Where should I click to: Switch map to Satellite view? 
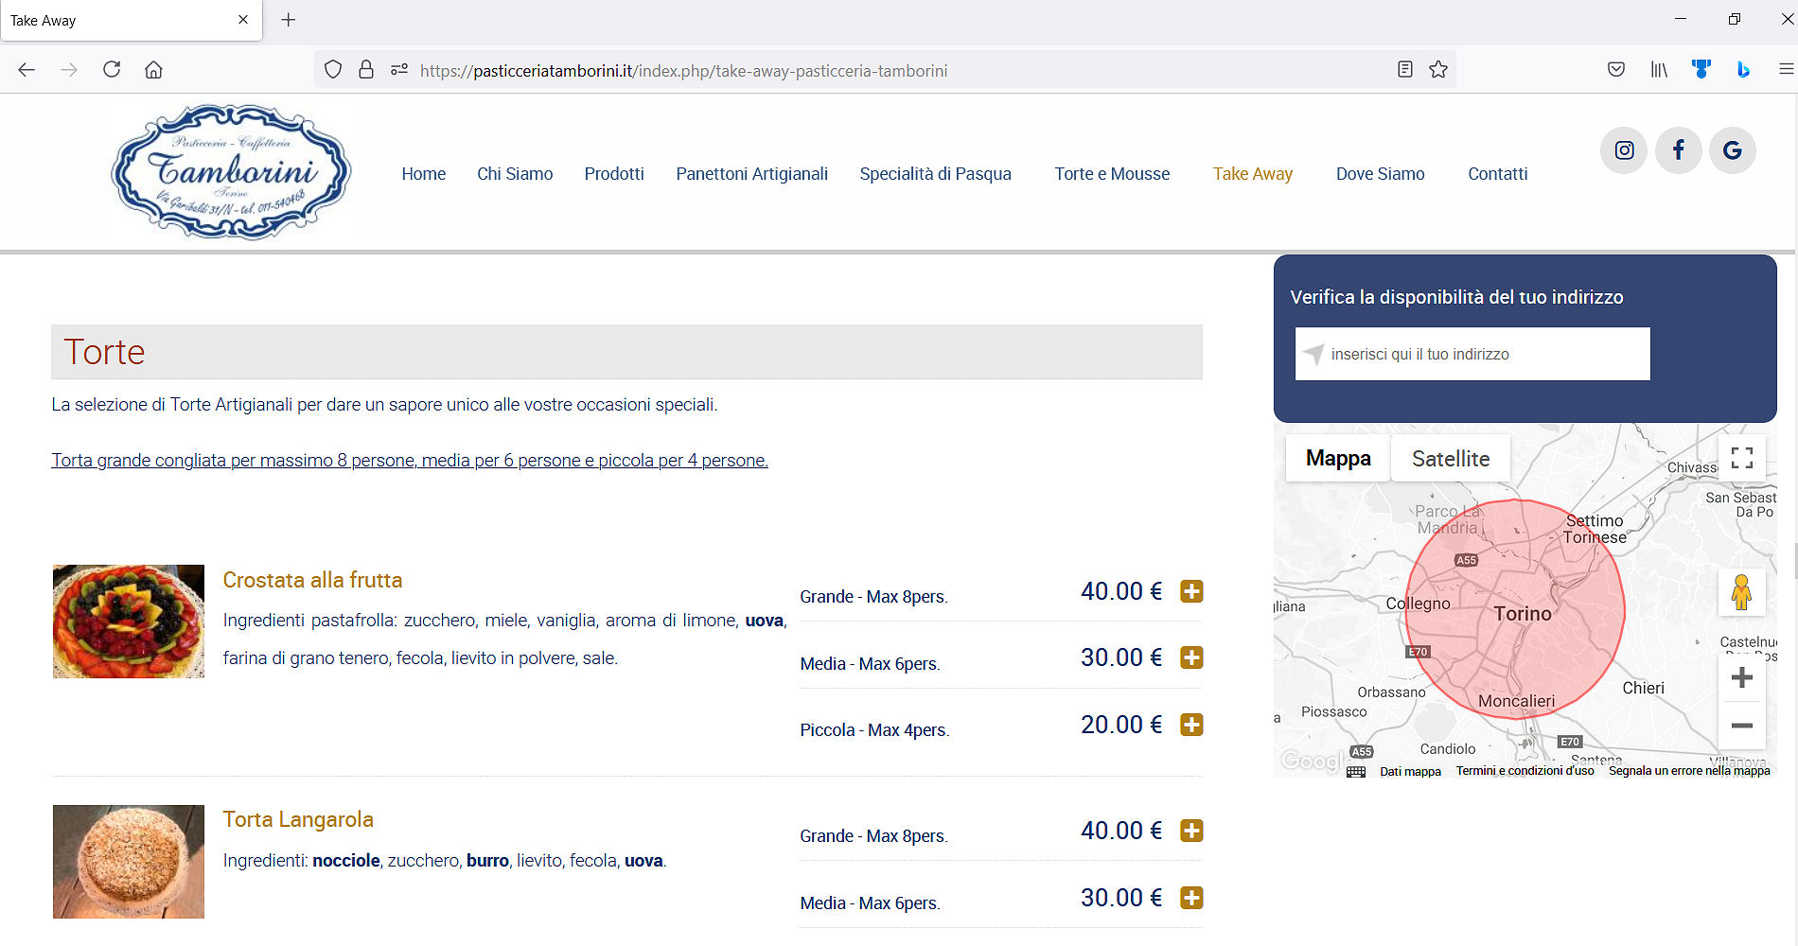pyautogui.click(x=1450, y=459)
